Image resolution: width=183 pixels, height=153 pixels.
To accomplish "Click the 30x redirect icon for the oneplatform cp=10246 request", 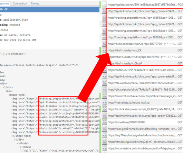I will coord(104,31).
